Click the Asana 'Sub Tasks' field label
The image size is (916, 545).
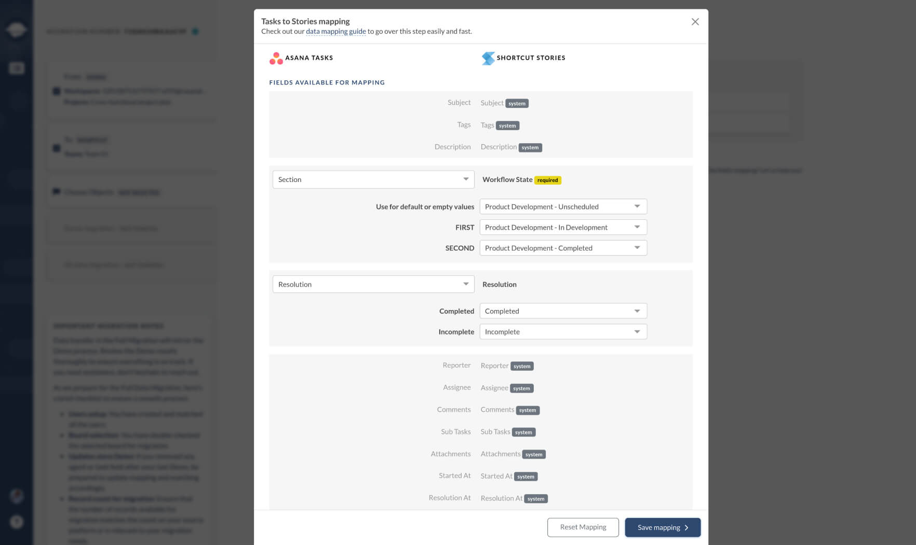tap(455, 431)
